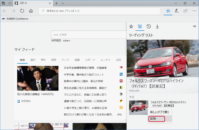
Task: Select subaru search history link
Action: pyautogui.click(x=66, y=40)
